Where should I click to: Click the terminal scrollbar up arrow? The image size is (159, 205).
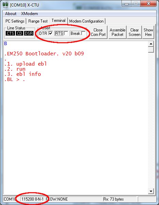coord(151,44)
